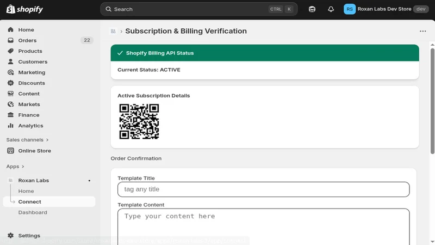Open the Sidekick assistant icon
This screenshot has height=245, width=435.
[312, 9]
